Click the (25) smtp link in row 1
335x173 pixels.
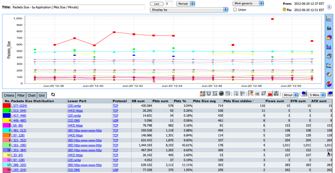[74, 105]
